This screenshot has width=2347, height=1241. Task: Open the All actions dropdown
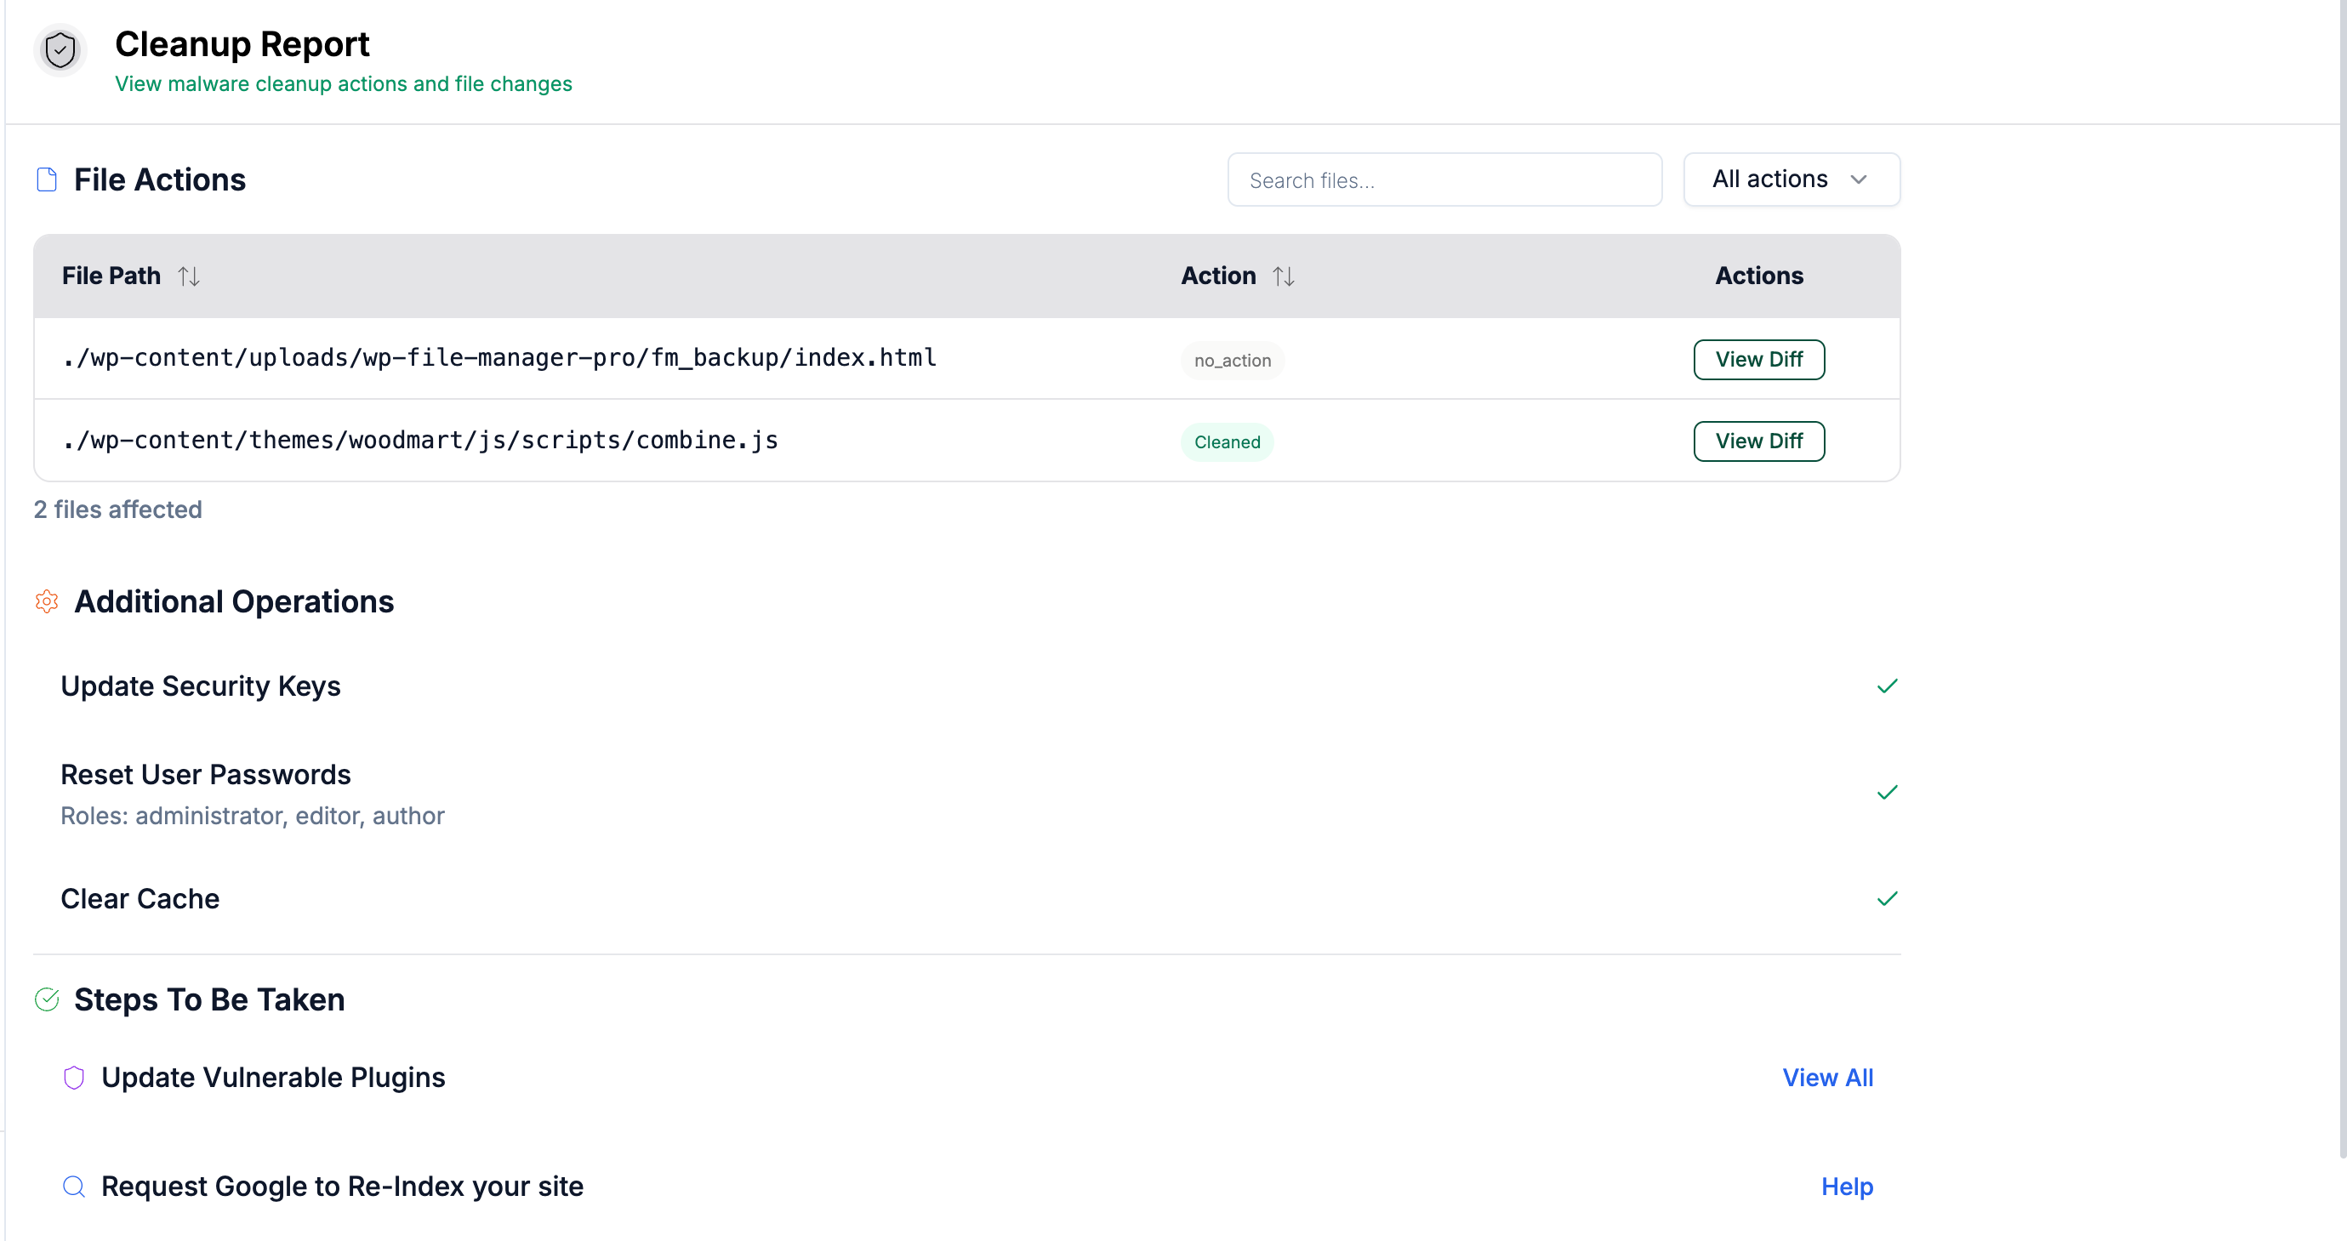click(1791, 179)
